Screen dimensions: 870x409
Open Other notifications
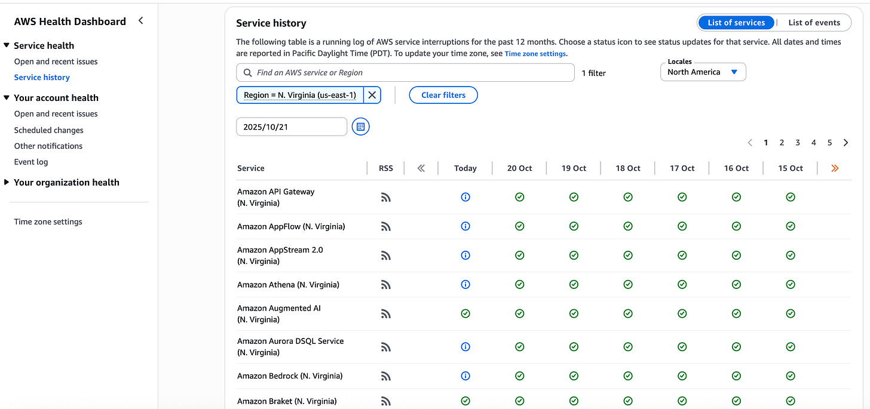[x=48, y=146]
